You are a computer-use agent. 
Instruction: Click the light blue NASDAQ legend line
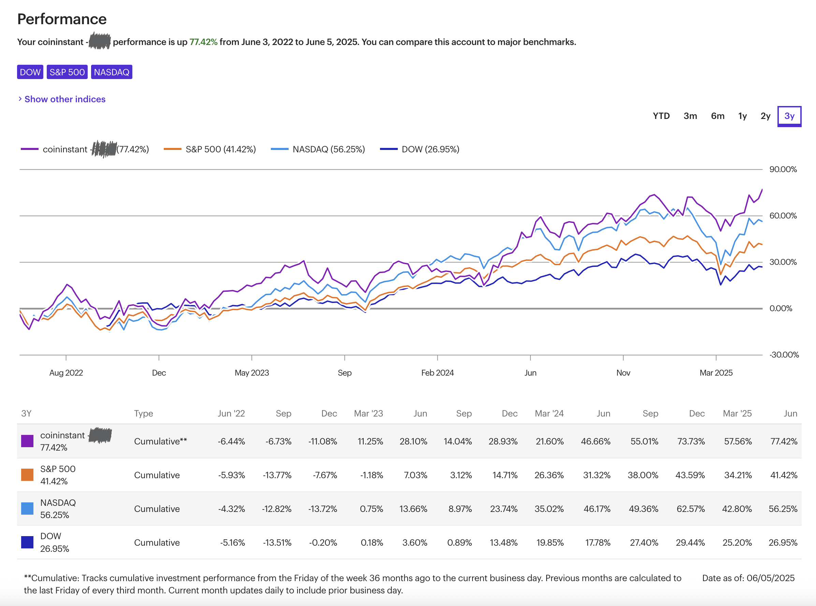coord(280,149)
